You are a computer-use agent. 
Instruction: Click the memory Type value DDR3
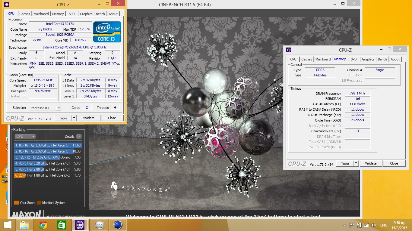(x=320, y=70)
